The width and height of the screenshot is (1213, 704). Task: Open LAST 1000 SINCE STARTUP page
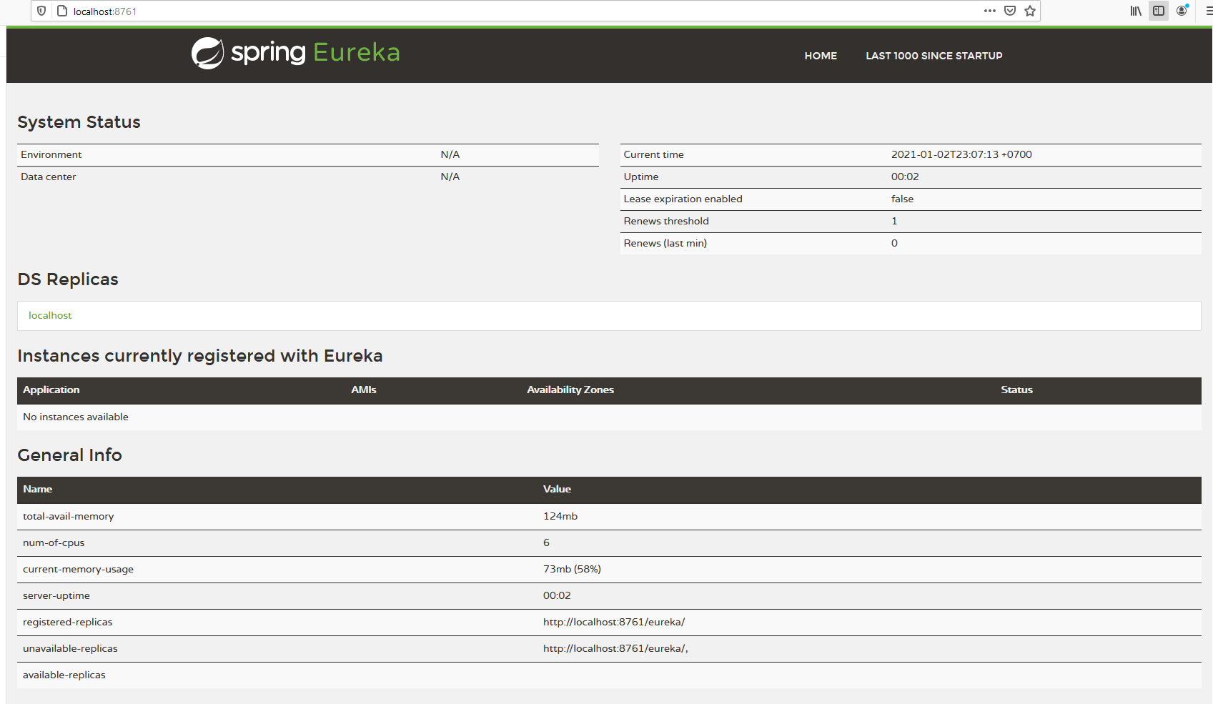pyautogui.click(x=934, y=56)
